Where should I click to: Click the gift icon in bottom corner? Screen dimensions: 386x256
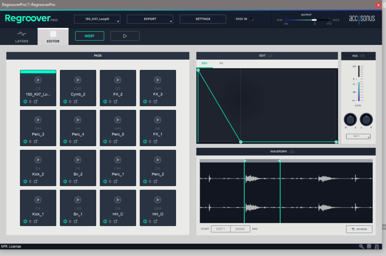[x=376, y=247]
